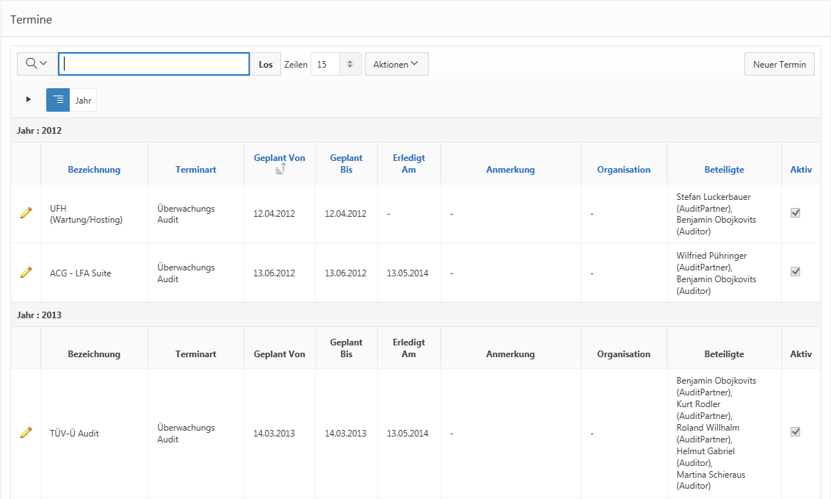Focus the search text field

154,64
